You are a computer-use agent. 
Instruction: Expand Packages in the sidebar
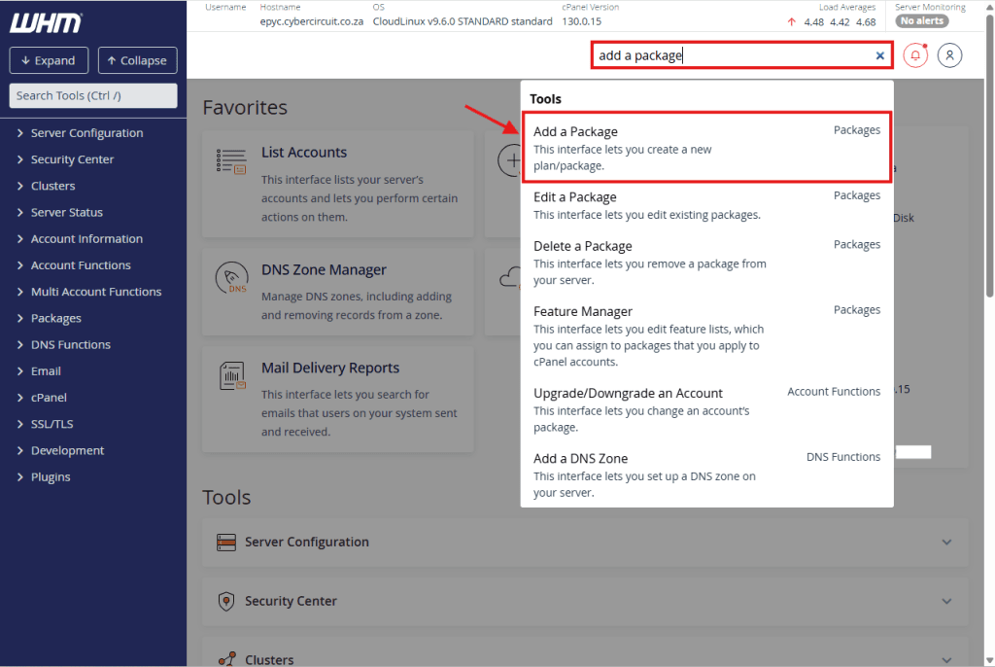pyautogui.click(x=55, y=318)
